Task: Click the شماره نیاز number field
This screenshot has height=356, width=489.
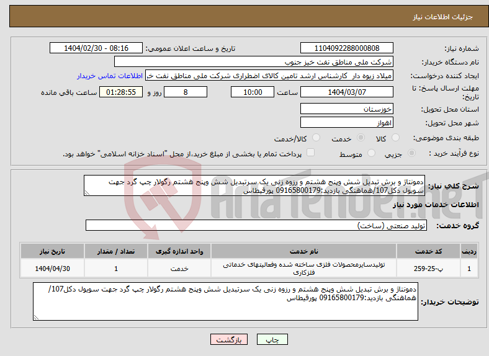Action: tap(346, 48)
